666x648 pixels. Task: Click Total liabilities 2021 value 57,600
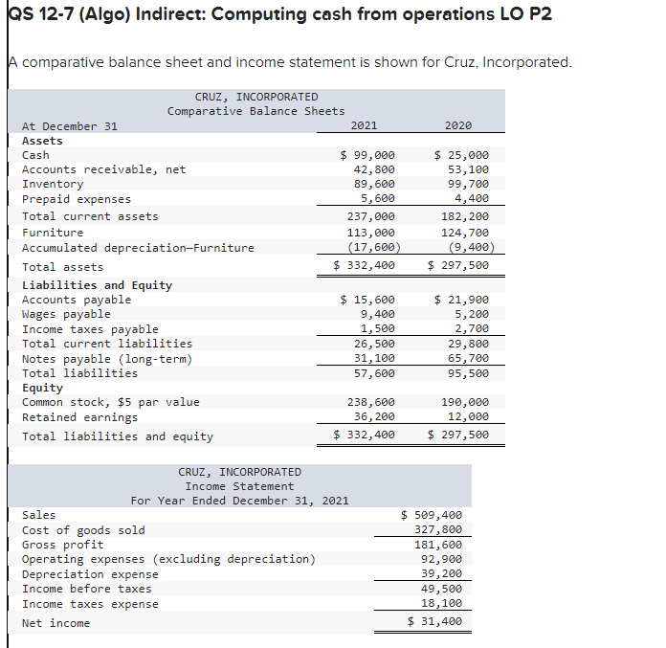coord(374,373)
